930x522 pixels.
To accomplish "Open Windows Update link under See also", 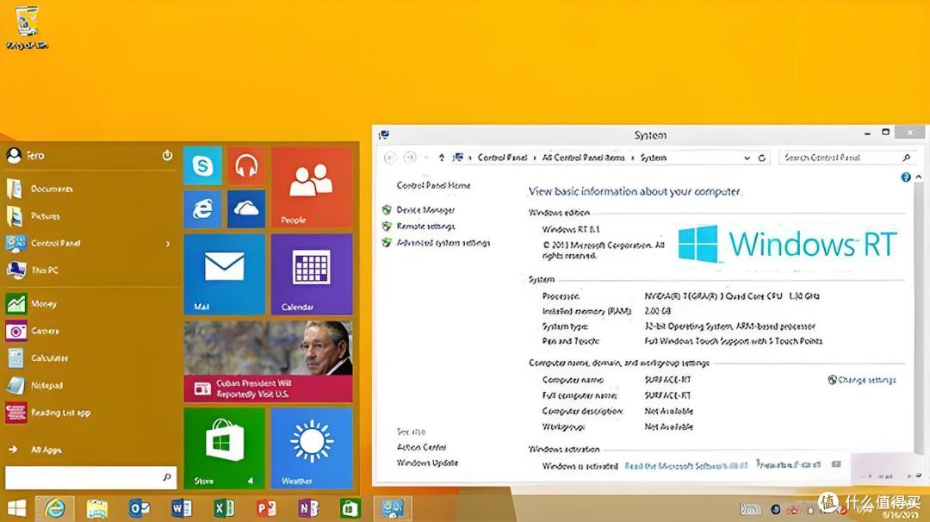I will tap(427, 463).
